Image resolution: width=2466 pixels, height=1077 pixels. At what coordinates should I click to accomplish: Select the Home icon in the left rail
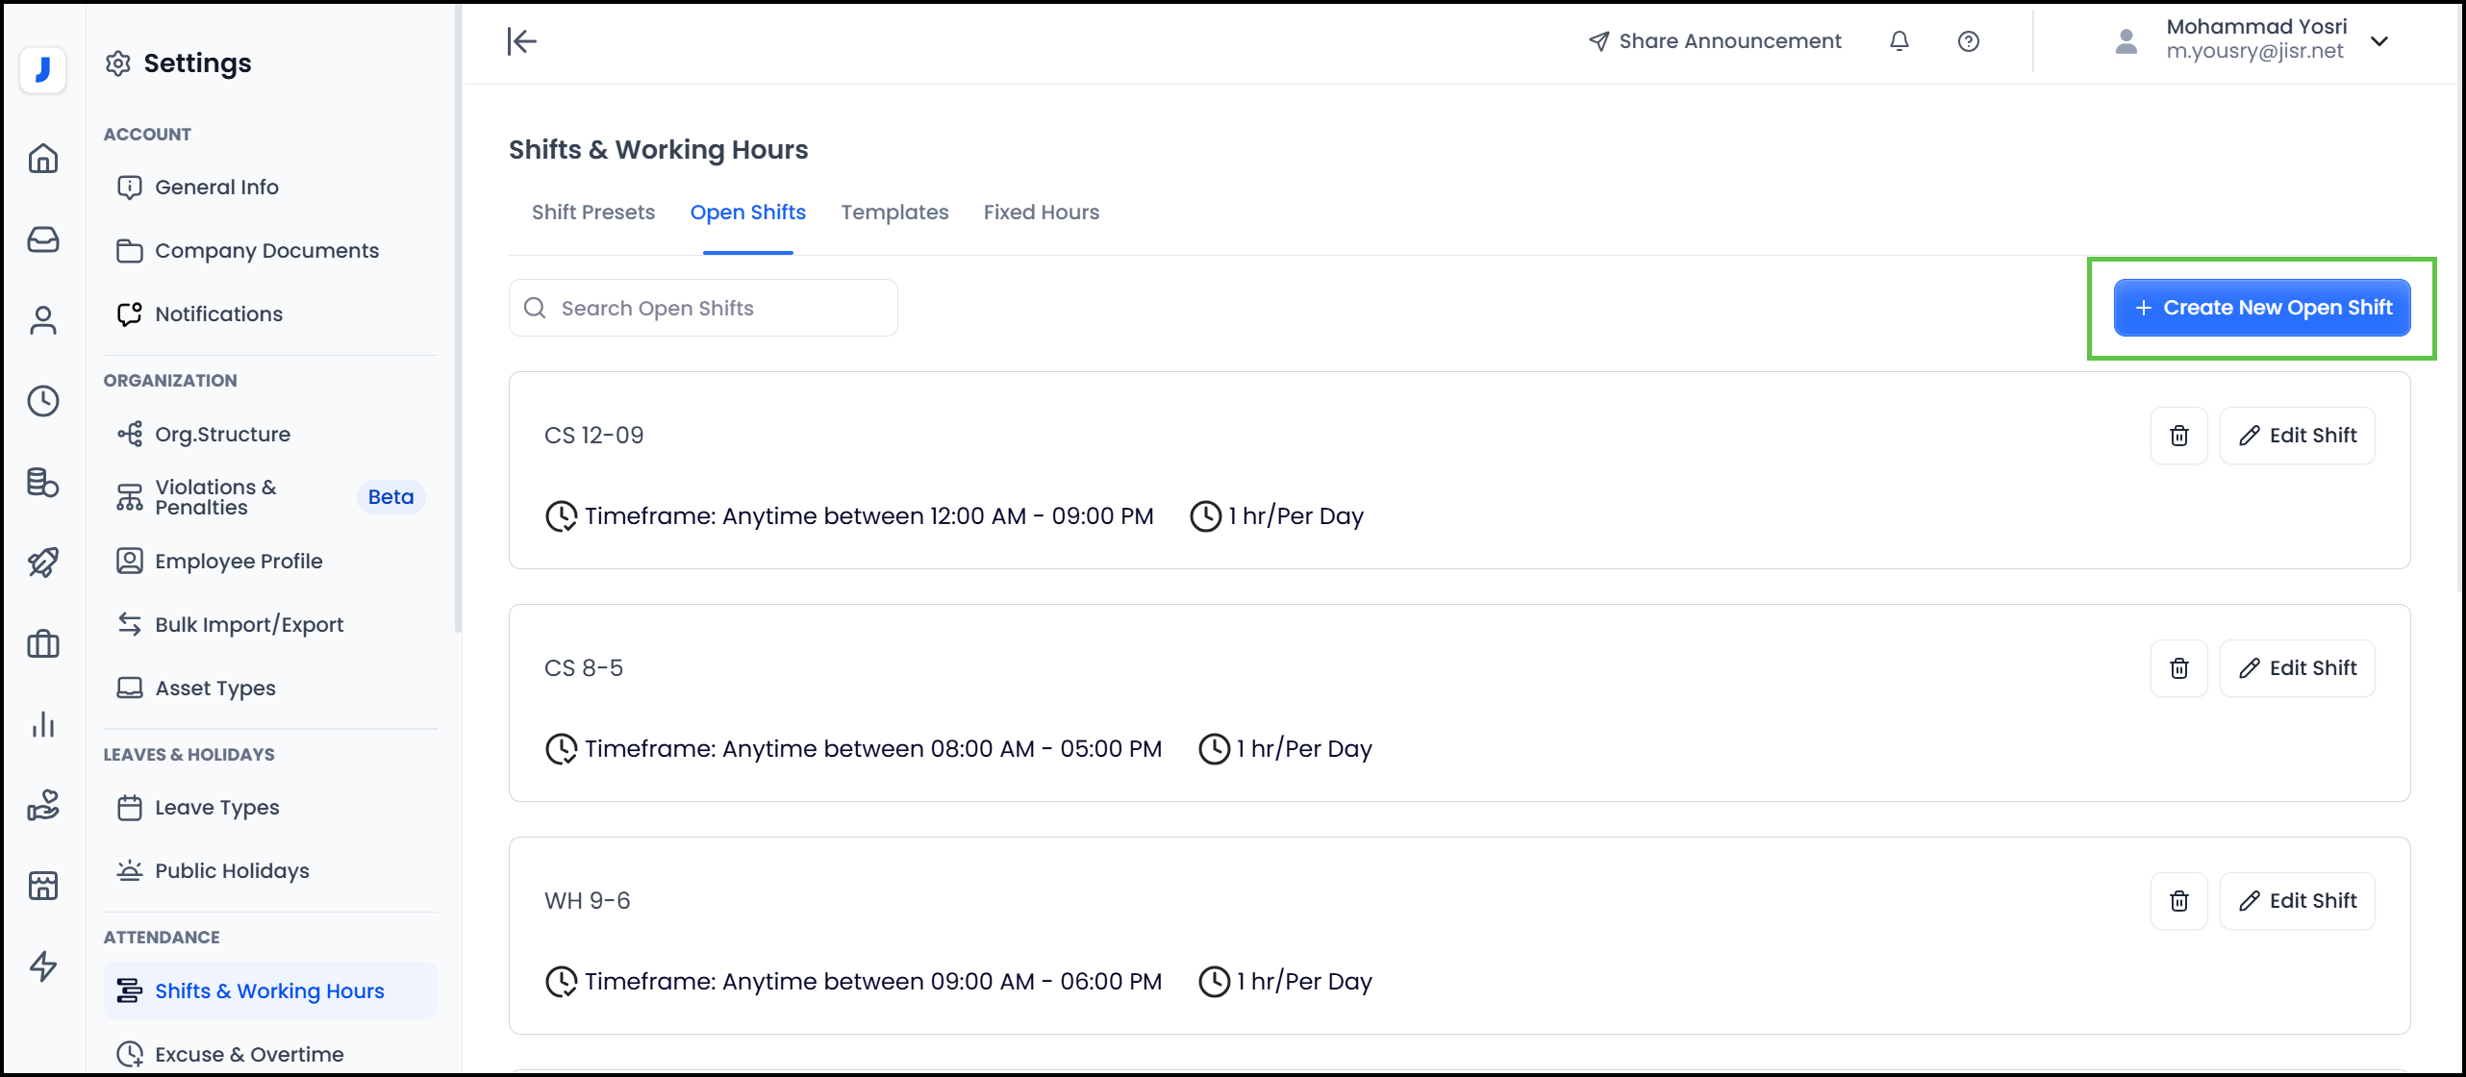[x=43, y=159]
